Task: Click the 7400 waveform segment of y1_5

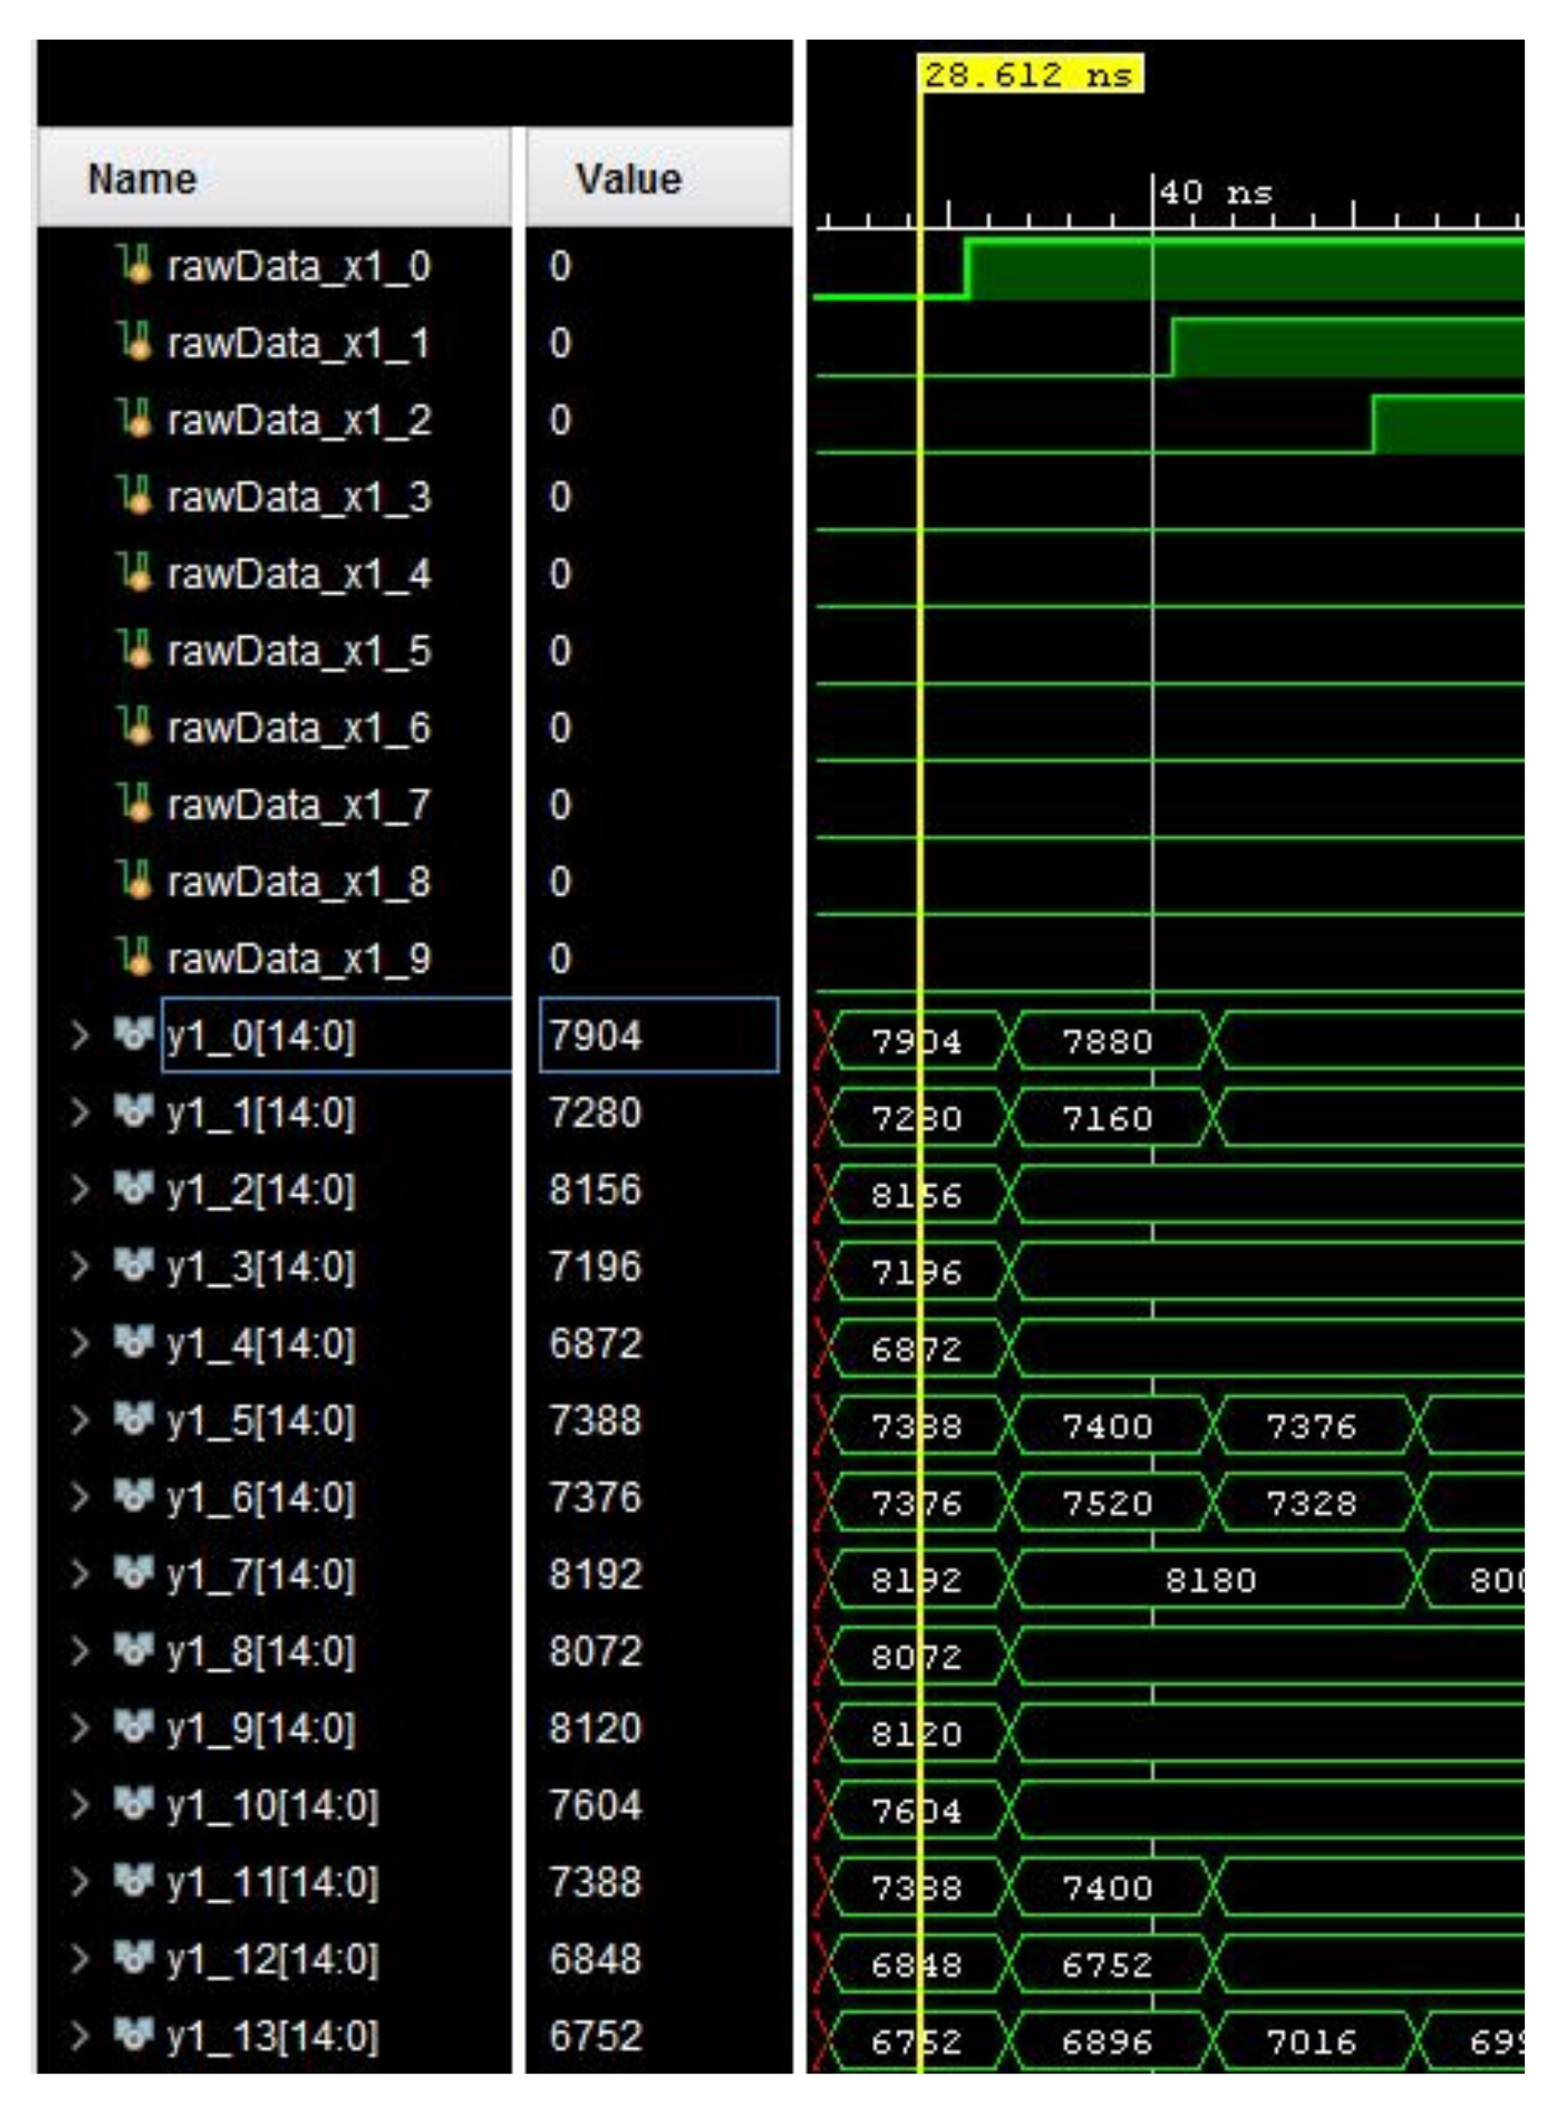Action: pos(1112,1425)
